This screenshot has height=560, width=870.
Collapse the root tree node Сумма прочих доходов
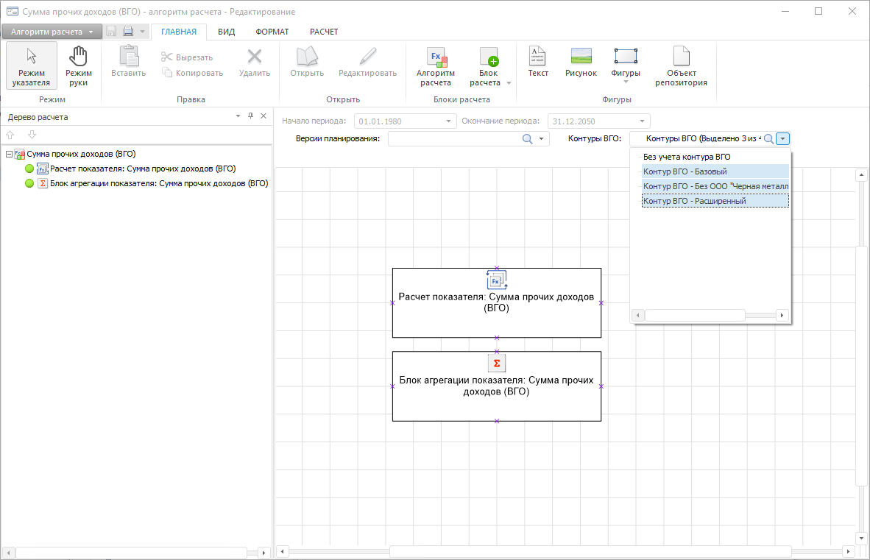tap(8, 154)
